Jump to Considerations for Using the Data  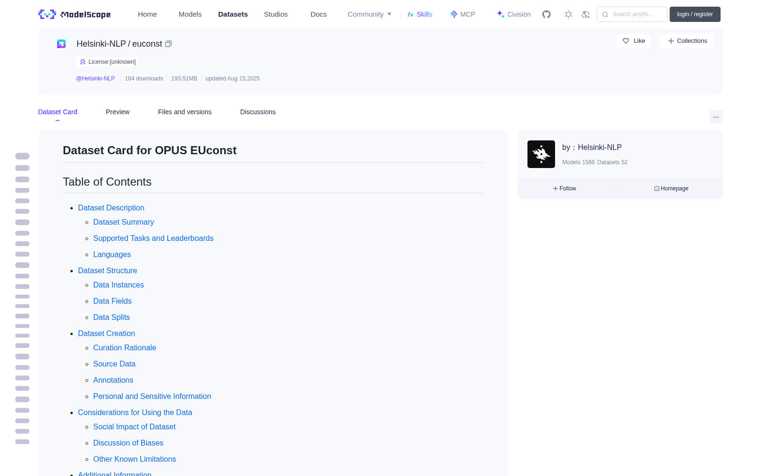(x=135, y=413)
